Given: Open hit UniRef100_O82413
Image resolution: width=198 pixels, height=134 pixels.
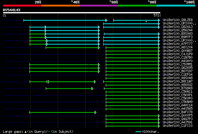Looking at the screenshot, I should click(178, 27).
